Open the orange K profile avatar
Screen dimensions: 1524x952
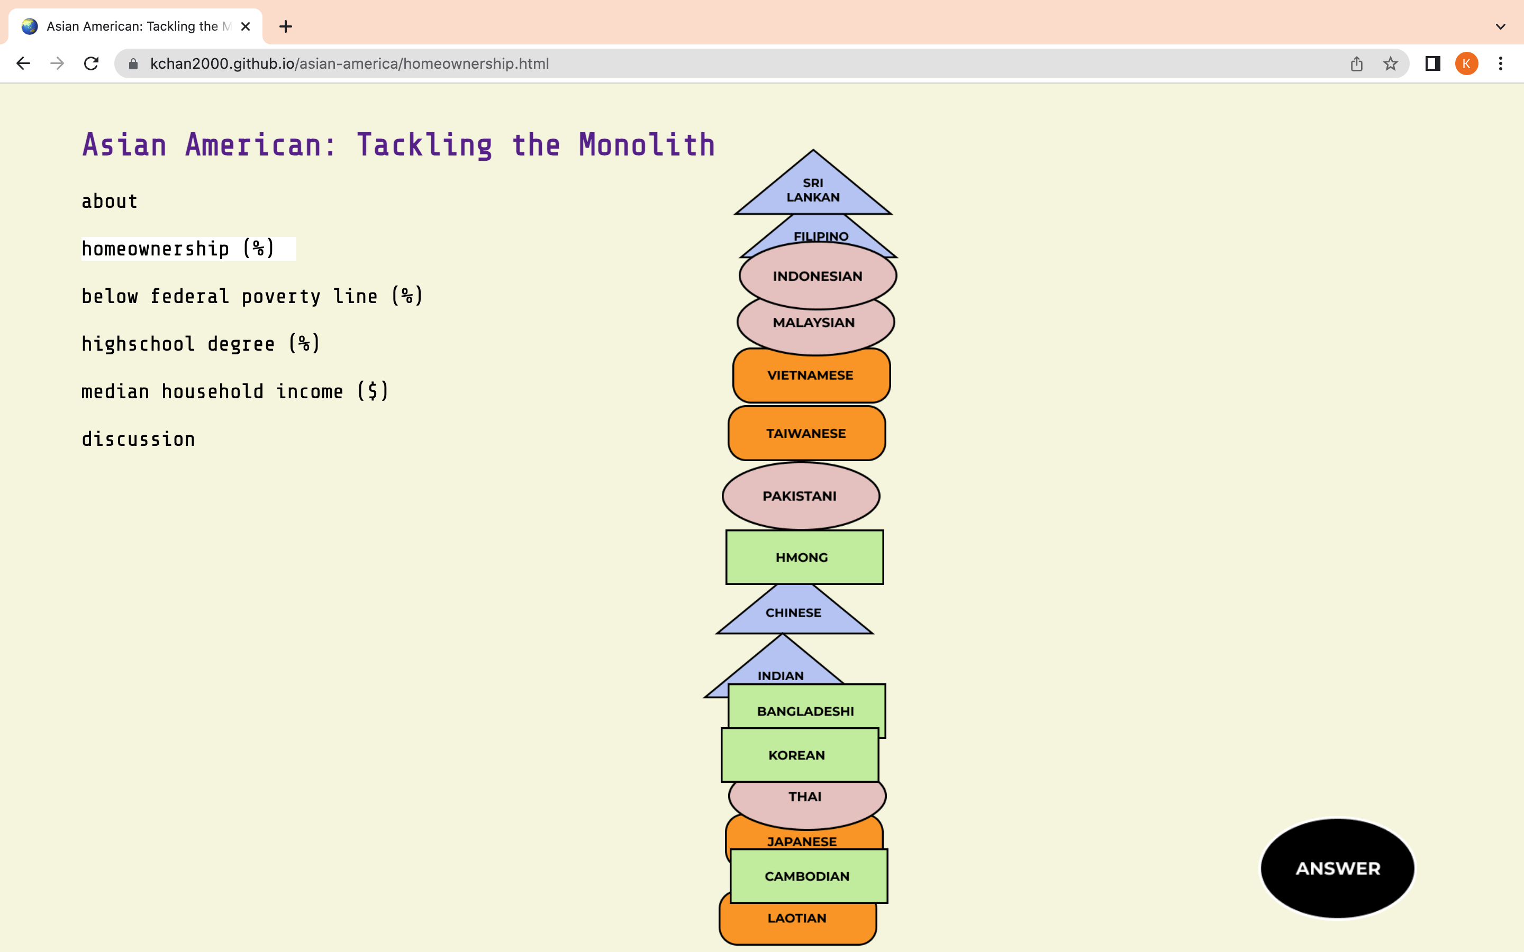point(1467,63)
